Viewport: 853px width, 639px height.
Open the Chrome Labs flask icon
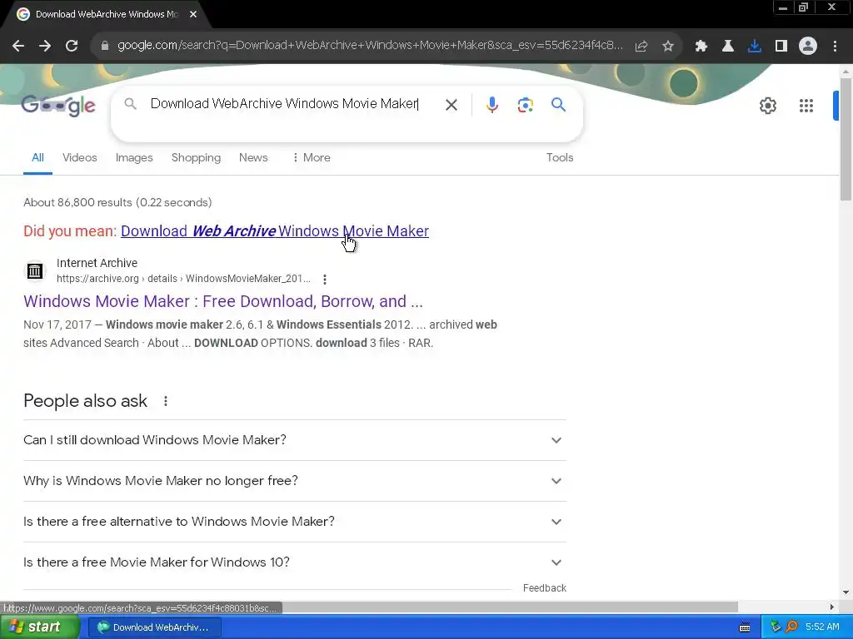[728, 47]
